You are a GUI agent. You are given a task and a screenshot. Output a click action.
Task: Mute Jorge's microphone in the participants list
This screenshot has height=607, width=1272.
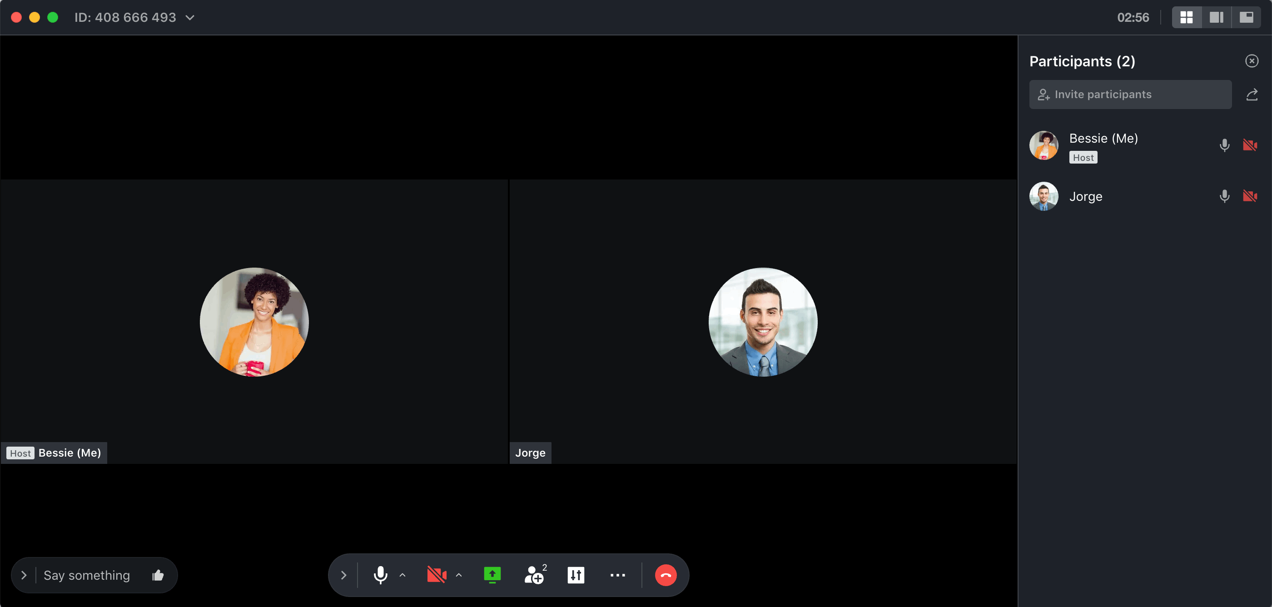1224,196
